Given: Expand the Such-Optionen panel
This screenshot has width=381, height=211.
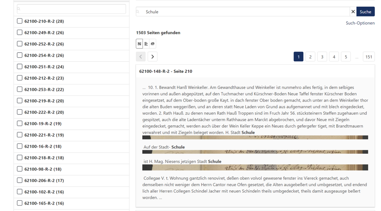Looking at the screenshot, I should 360,23.
